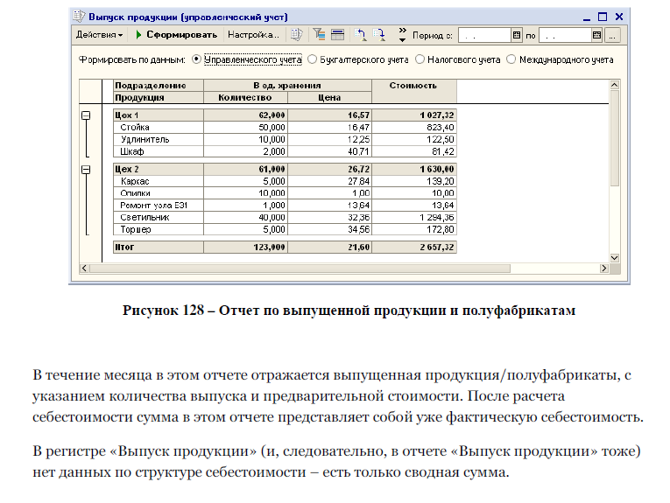670x503 pixels.
Task: Click the window title icon
Action: pyautogui.click(x=79, y=17)
